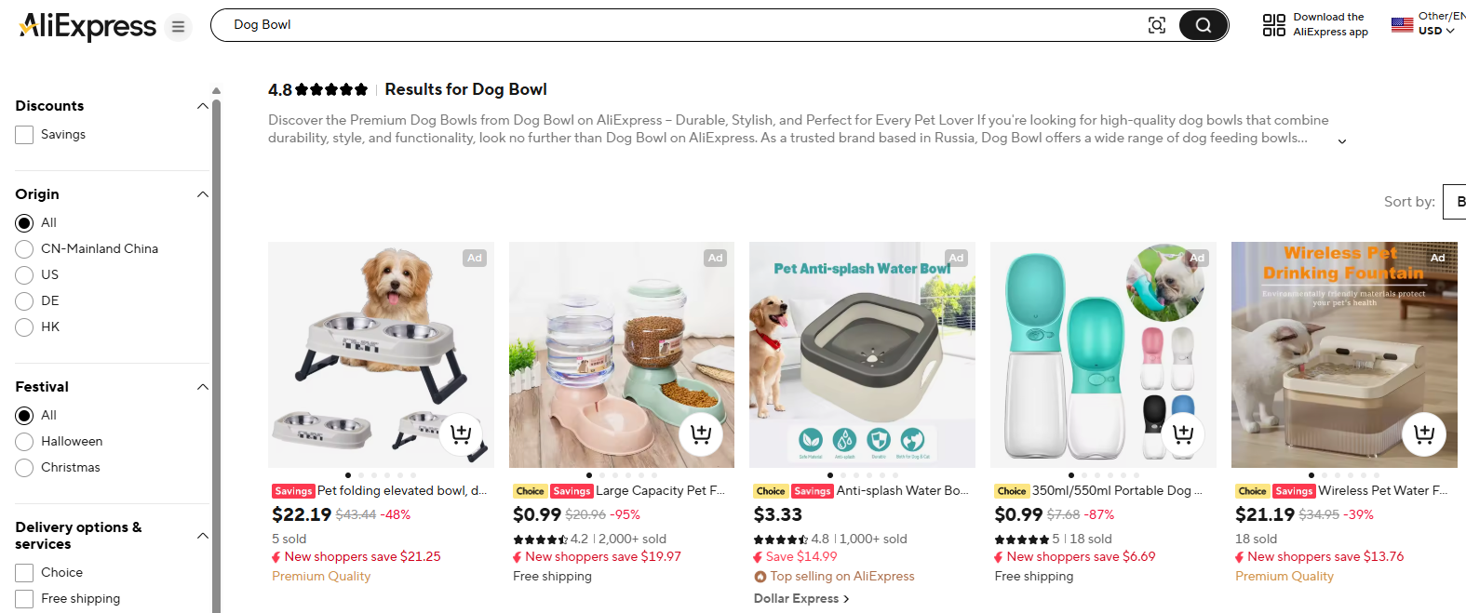
Task: Click the QR code app download icon
Action: [1272, 22]
